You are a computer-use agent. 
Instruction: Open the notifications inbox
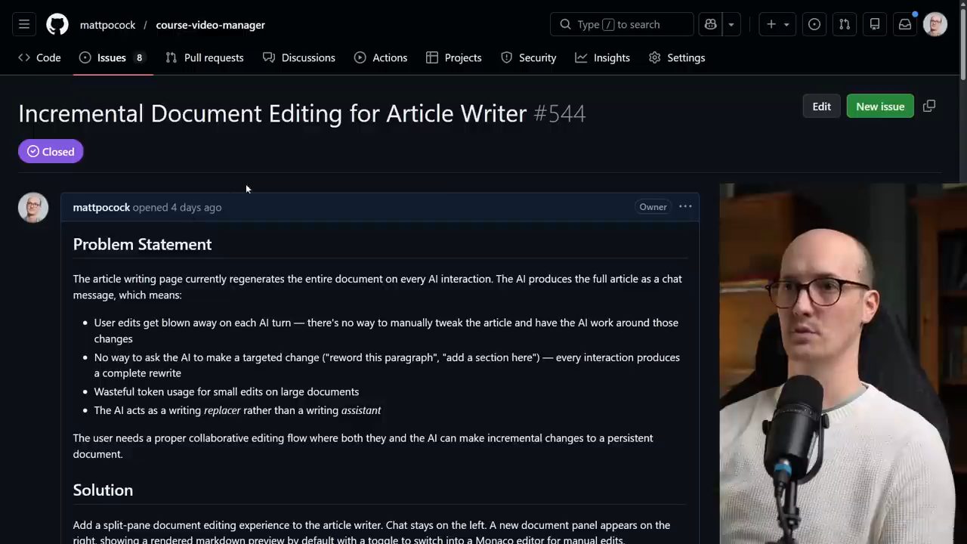point(905,24)
